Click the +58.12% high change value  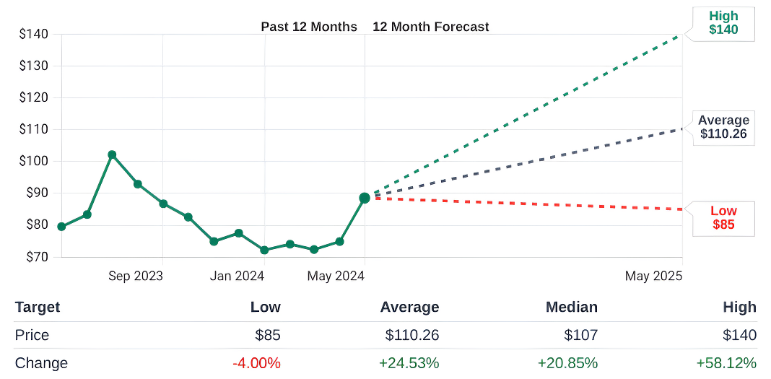click(726, 363)
